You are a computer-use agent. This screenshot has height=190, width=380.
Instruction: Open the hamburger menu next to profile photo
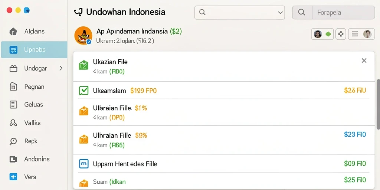click(355, 34)
